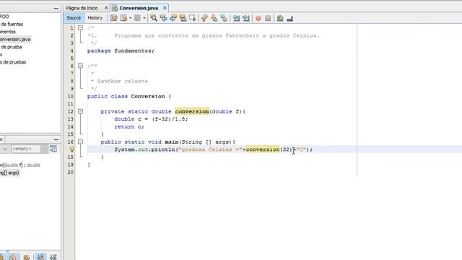Minimize the Navigator panel
This screenshot has width=462, height=260.
(56, 139)
